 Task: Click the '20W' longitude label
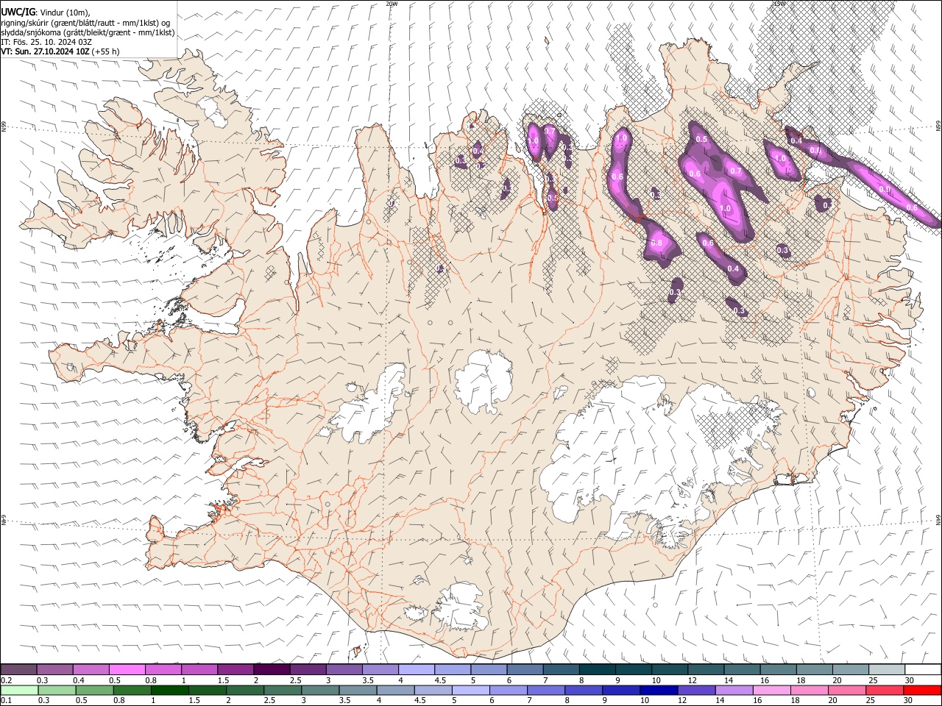pyautogui.click(x=392, y=3)
